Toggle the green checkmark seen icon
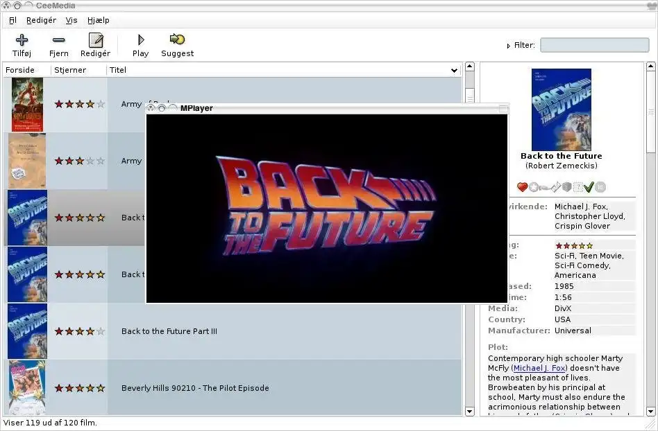Image resolution: width=658 pixels, height=431 pixels. pyautogui.click(x=589, y=187)
